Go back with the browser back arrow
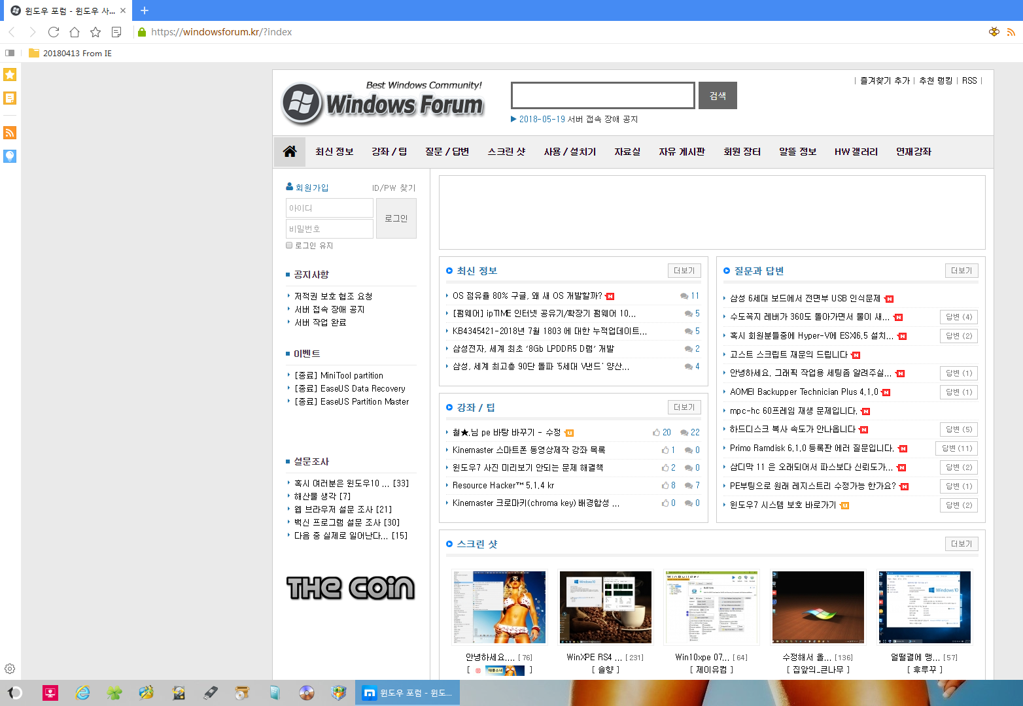This screenshot has width=1023, height=706. (x=12, y=32)
